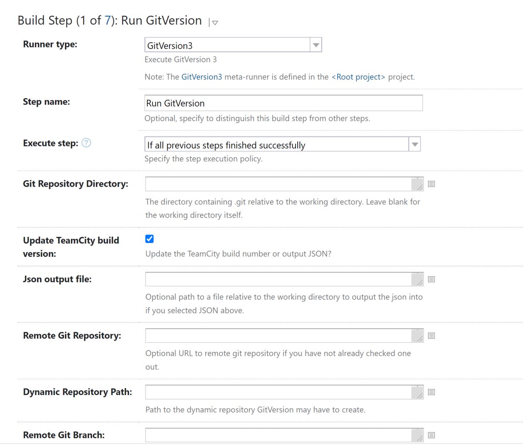Open parameter picker icon for Json output file
The width and height of the screenshot is (523, 447).
click(431, 279)
